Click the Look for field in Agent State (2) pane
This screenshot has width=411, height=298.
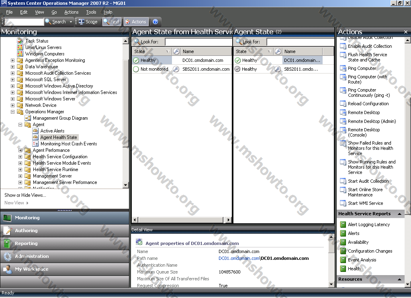[300, 42]
